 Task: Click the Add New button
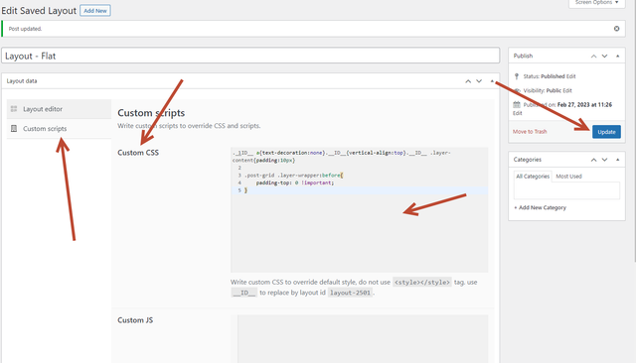95,11
